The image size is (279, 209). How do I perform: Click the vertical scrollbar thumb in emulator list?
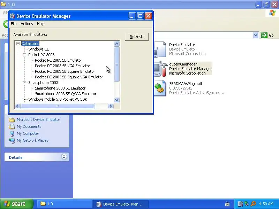117,64
